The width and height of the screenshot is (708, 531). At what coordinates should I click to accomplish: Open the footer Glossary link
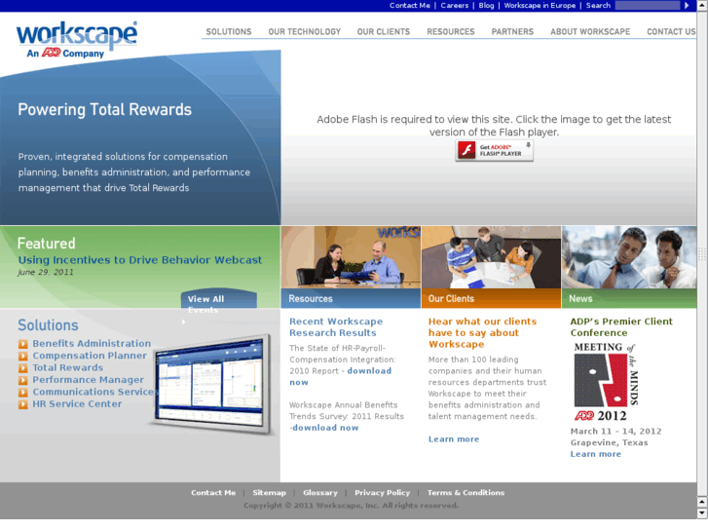pyautogui.click(x=320, y=493)
